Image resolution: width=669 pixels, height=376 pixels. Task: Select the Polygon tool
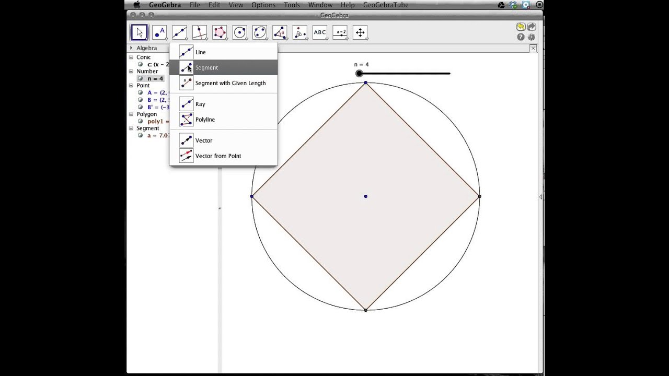tap(220, 32)
